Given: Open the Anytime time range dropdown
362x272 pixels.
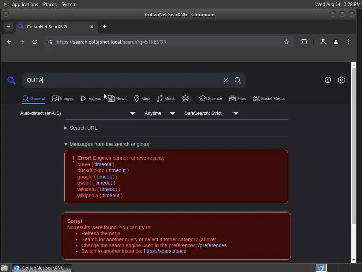Looking at the screenshot, I should (x=159, y=113).
